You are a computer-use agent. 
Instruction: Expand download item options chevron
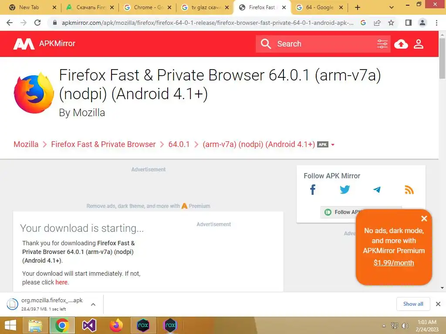[x=93, y=304]
